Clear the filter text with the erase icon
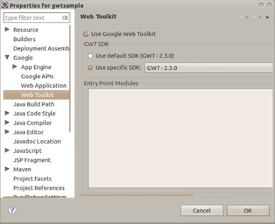This screenshot has height=224, width=275. pos(65,18)
